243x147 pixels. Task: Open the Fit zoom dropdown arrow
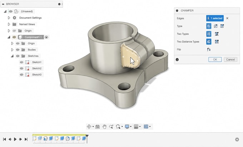[122, 127]
